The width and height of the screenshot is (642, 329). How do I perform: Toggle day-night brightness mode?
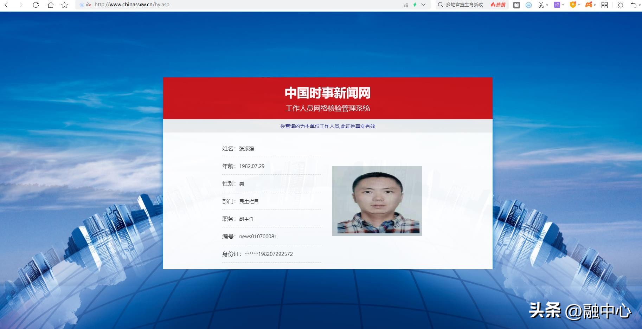[x=621, y=5]
